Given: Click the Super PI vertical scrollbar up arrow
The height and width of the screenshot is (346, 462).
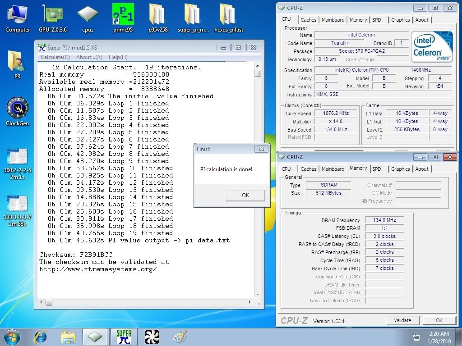Looking at the screenshot, I should click(258, 66).
